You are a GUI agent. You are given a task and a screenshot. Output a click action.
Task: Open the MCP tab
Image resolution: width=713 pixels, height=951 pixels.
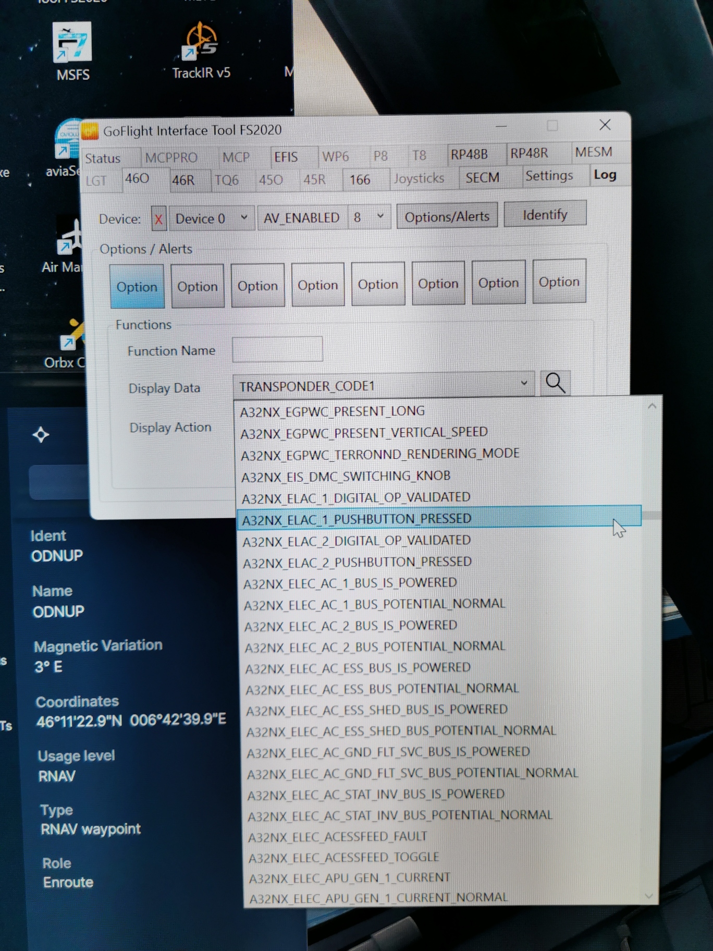[236, 157]
